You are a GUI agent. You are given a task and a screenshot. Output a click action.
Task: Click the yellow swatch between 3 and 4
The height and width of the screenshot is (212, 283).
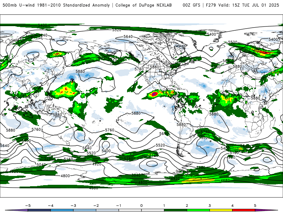(221, 210)
